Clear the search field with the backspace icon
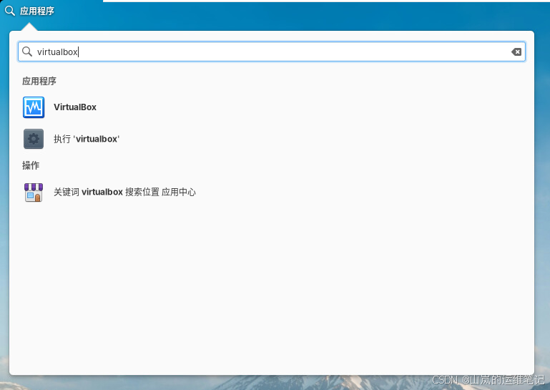The image size is (550, 390). [x=516, y=52]
